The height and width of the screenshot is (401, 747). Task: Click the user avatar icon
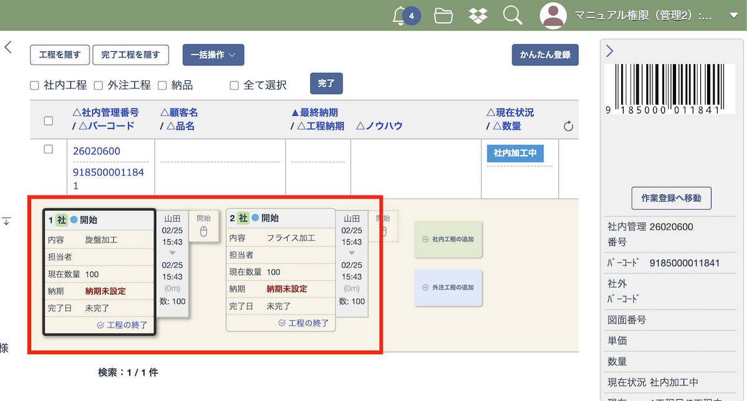point(553,16)
